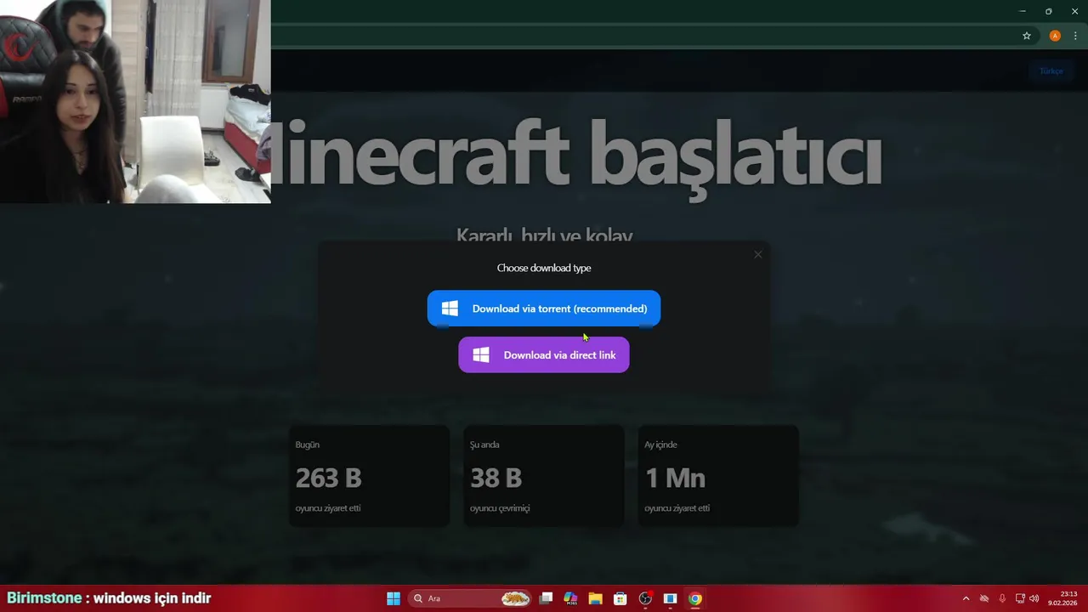Switch to OBS Studio in the taskbar

tap(645, 598)
